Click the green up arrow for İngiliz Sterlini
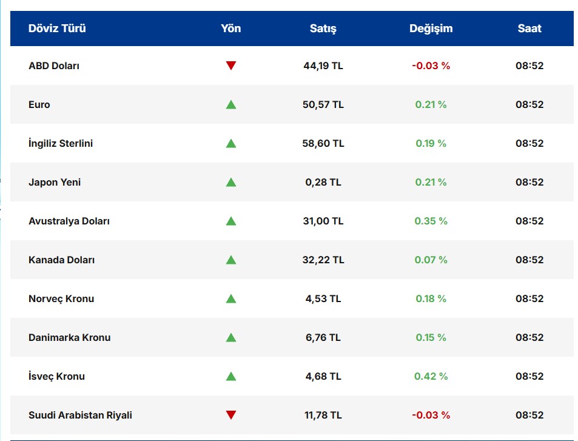This screenshot has width=578, height=441. pyautogui.click(x=230, y=143)
